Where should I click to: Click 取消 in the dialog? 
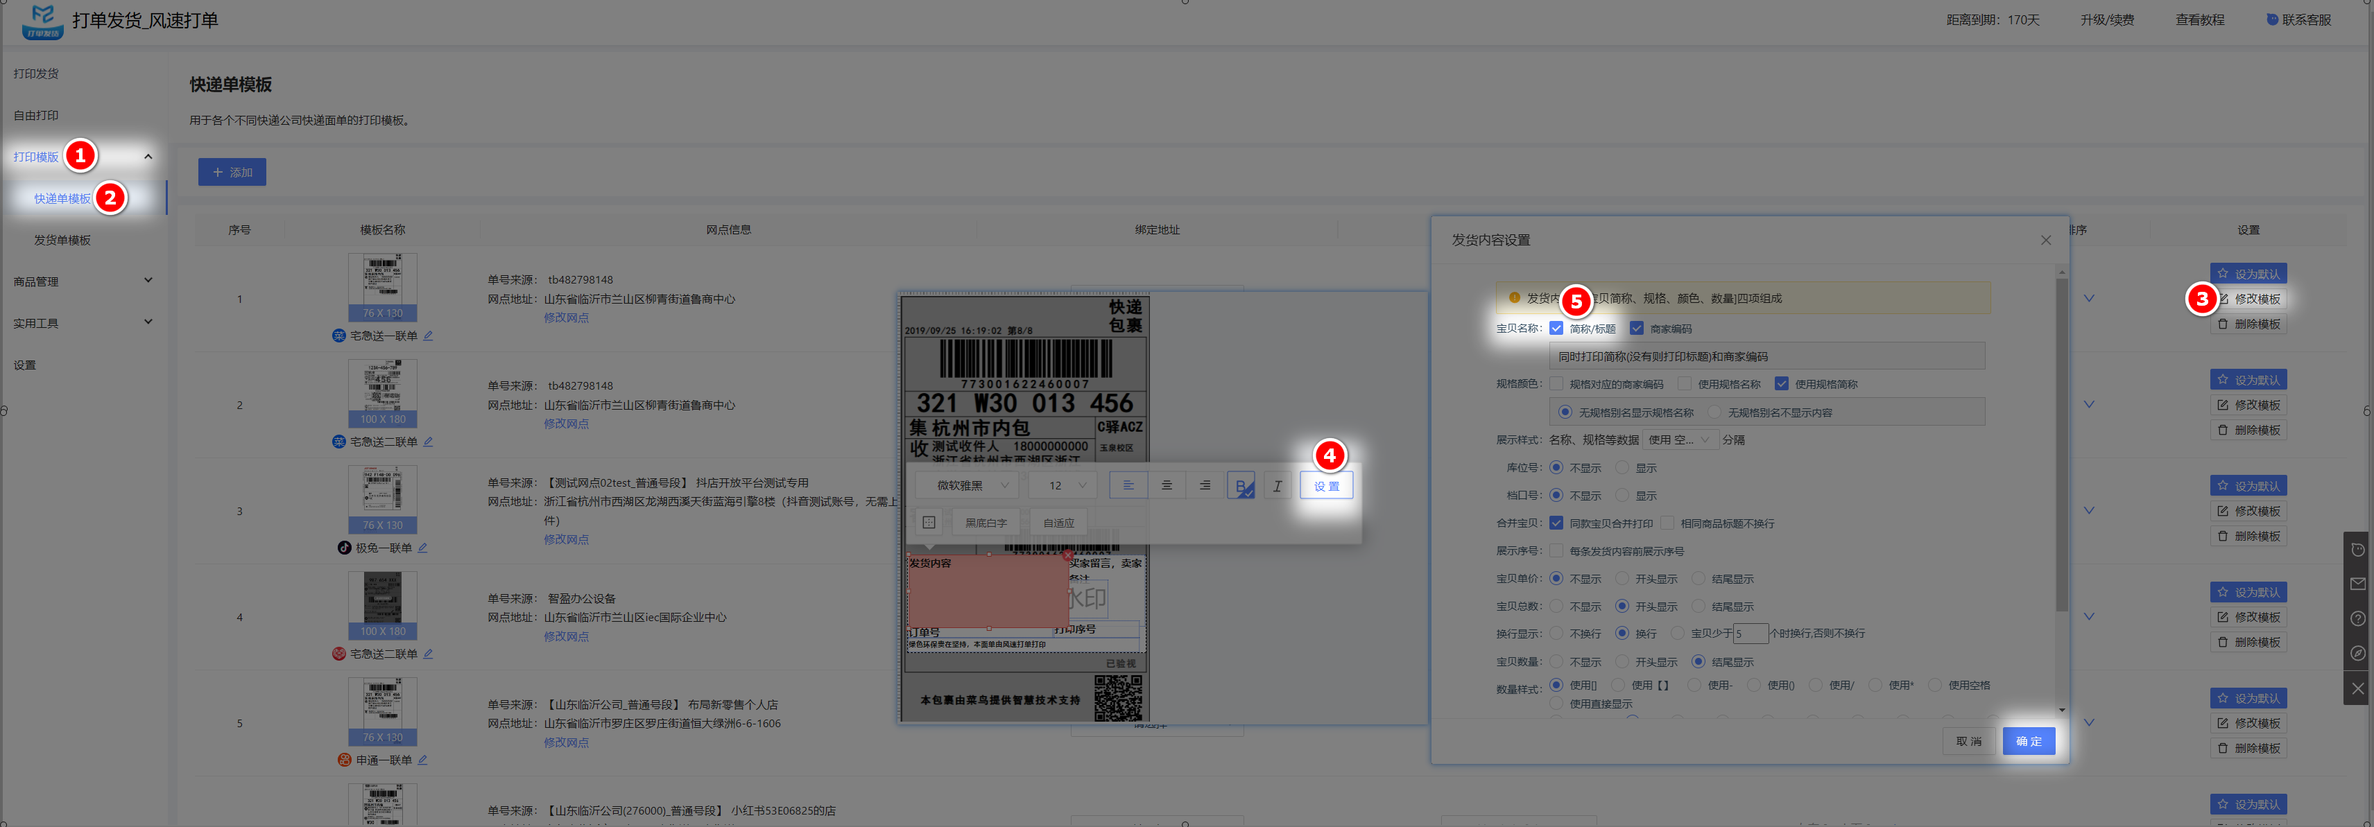tap(1968, 740)
